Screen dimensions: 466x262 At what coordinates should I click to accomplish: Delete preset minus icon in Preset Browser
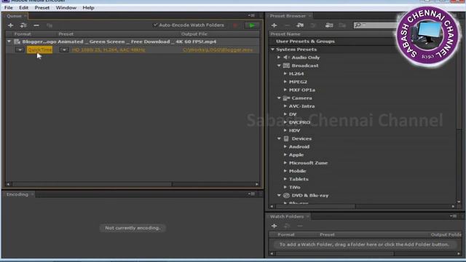coord(287,25)
